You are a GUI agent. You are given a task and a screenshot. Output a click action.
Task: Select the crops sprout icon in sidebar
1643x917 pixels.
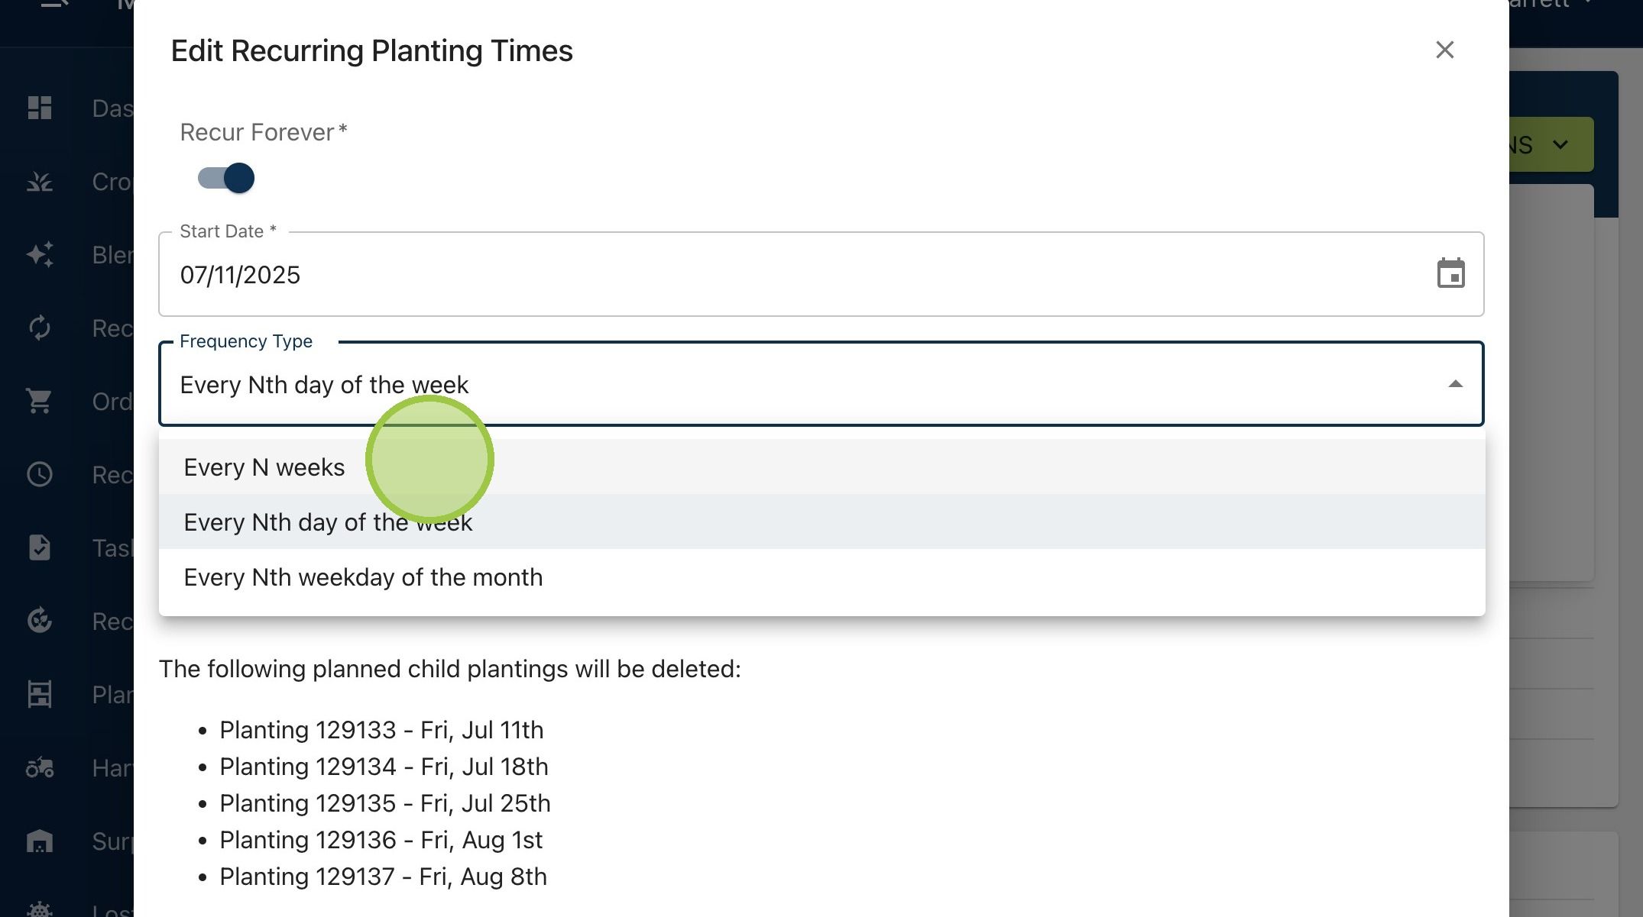(40, 181)
